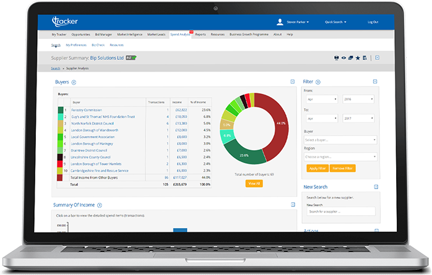Click the Search breadcrumb link
The image size is (432, 275).
(x=55, y=68)
